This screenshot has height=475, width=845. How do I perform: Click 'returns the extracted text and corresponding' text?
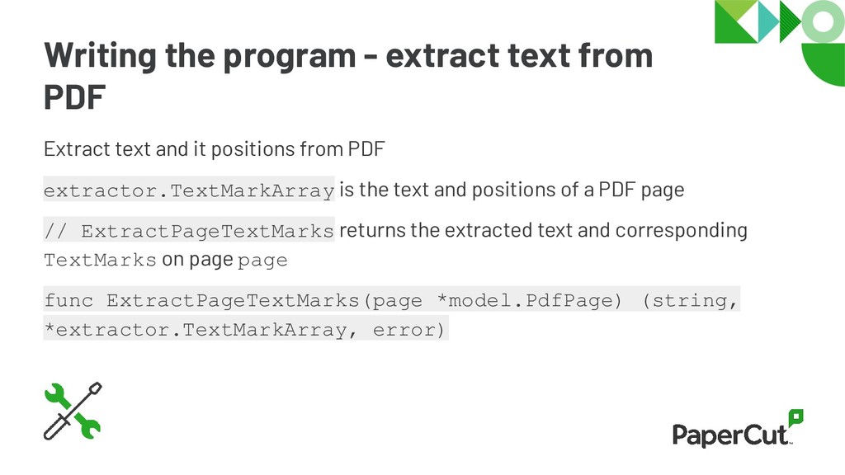tap(543, 231)
